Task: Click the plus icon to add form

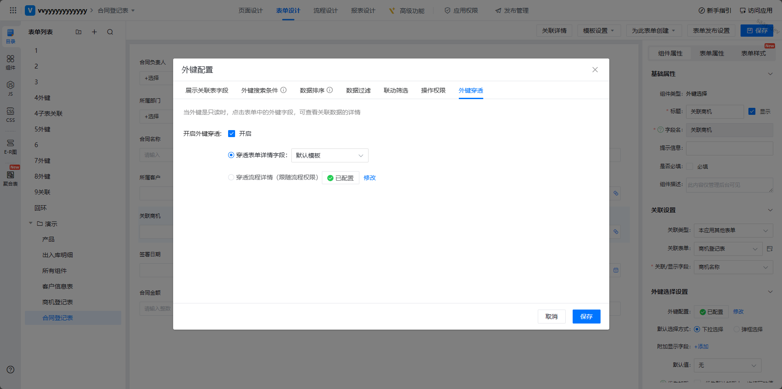Action: click(94, 32)
